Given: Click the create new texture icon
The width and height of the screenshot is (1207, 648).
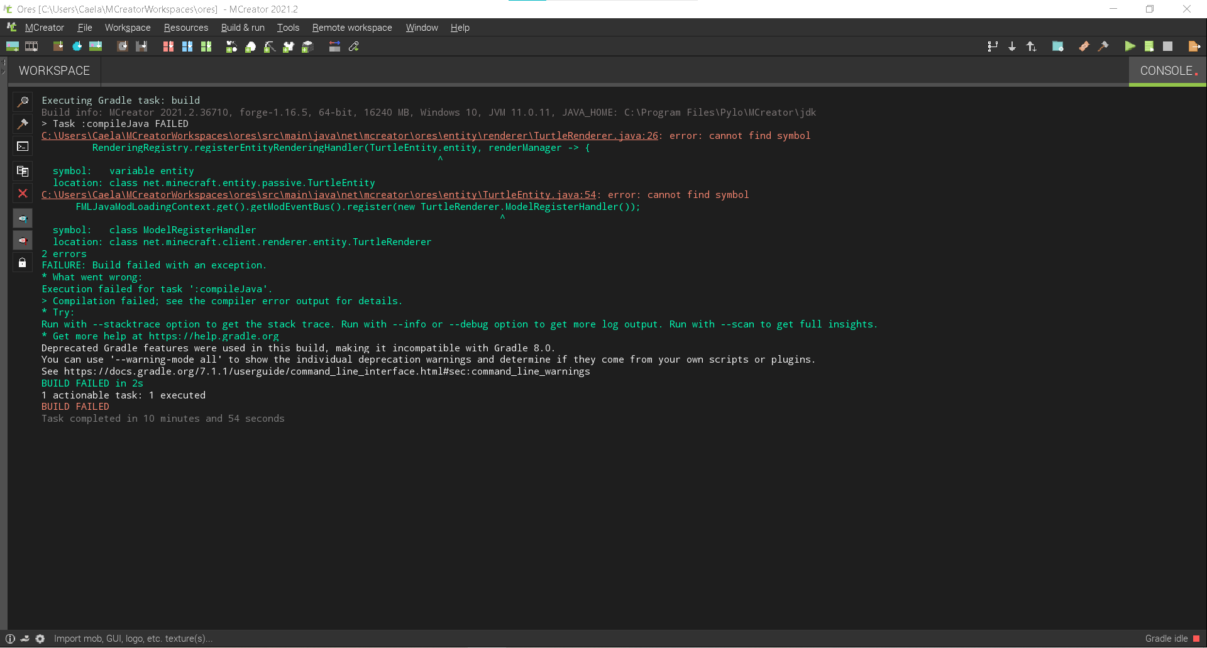Looking at the screenshot, I should (x=13, y=47).
